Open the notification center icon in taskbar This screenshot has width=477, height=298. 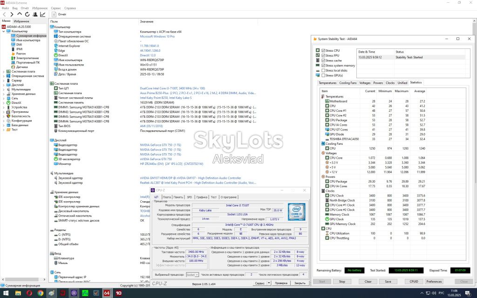pos(468,293)
